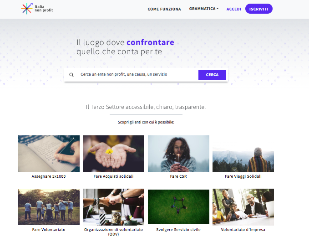
Task: Click the Italia non profit logo
Action: click(x=37, y=9)
